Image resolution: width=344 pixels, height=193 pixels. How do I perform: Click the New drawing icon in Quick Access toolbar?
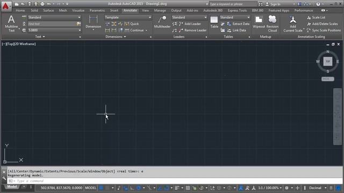pyautogui.click(x=17, y=4)
